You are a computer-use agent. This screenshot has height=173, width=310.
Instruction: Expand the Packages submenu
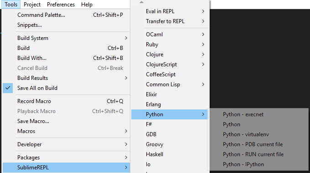click(66, 158)
